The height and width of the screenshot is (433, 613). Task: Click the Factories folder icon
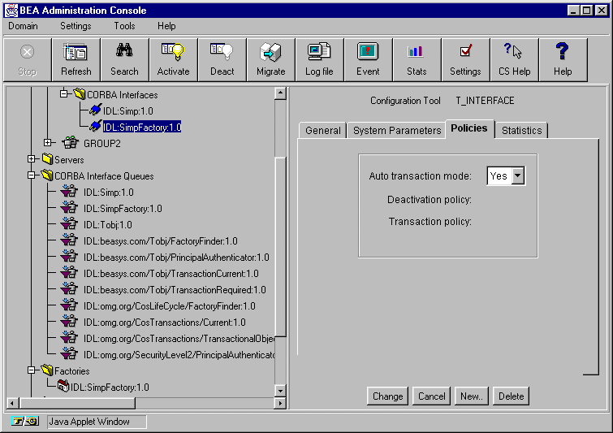point(47,370)
